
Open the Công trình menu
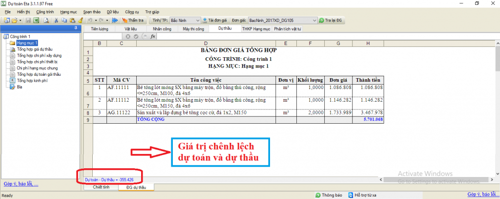pos(45,11)
